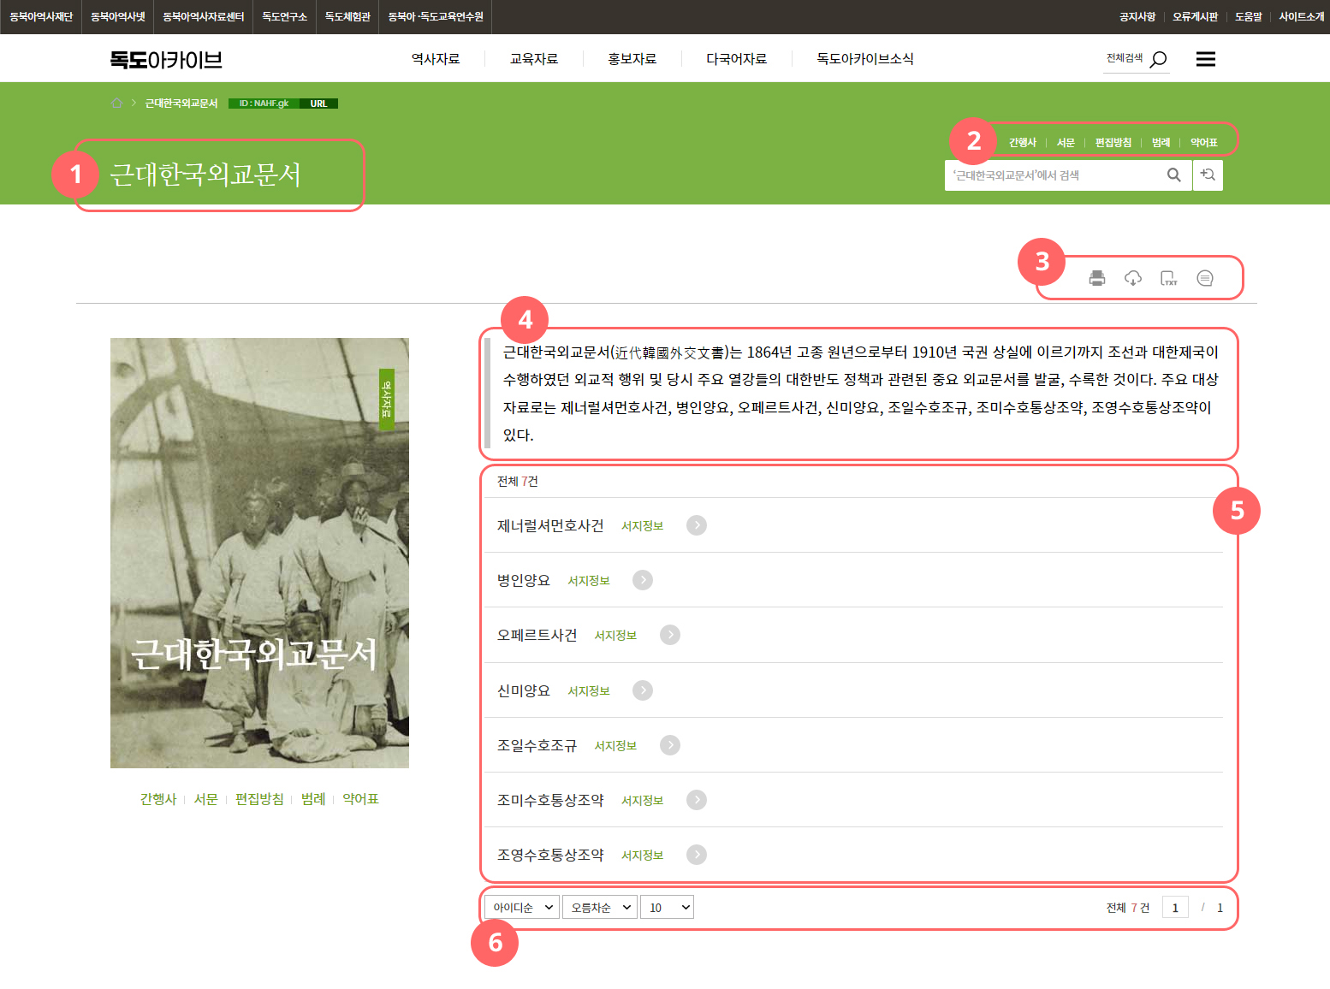
Task: Click 편집방침 link below the cover image
Action: click(259, 799)
